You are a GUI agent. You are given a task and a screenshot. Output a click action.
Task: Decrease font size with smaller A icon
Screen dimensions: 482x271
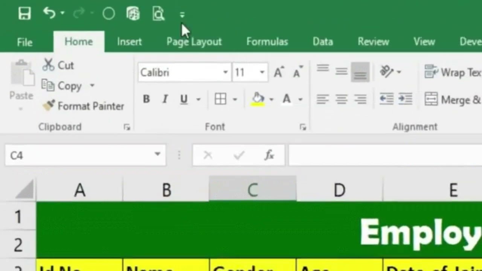point(298,72)
